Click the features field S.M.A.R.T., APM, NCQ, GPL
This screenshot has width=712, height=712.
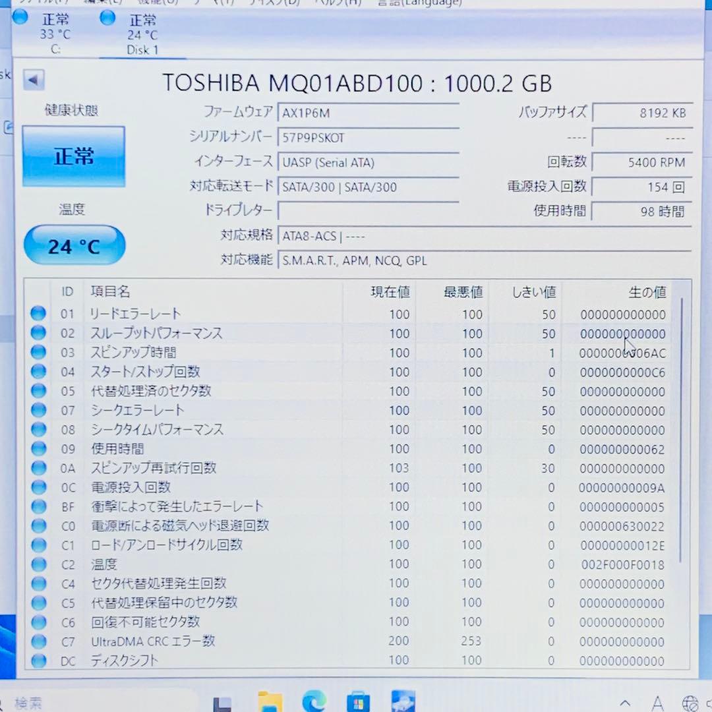click(484, 260)
